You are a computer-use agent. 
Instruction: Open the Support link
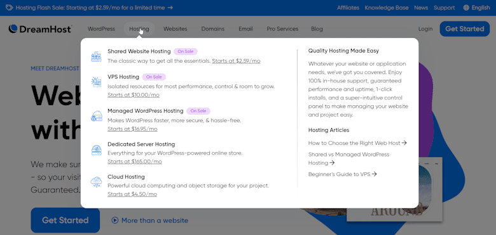pyautogui.click(x=444, y=8)
